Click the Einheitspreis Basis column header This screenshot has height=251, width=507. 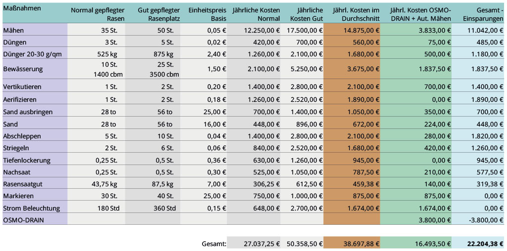(x=207, y=14)
